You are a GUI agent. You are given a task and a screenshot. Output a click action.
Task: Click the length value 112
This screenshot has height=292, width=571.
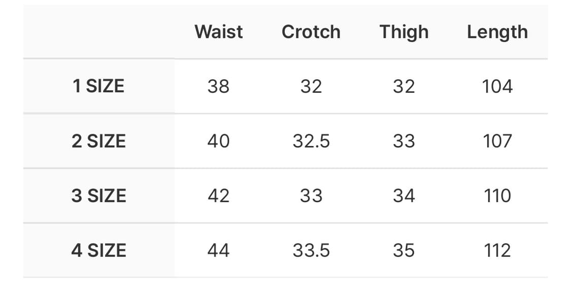(x=497, y=250)
